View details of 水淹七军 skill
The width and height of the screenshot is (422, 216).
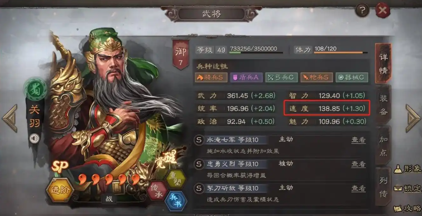[x=358, y=140]
